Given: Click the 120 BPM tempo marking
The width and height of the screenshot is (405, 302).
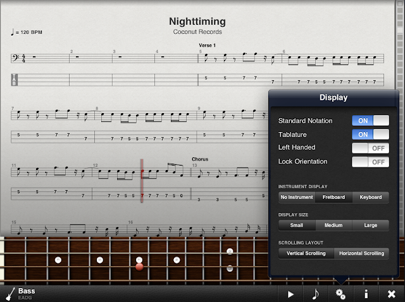Looking at the screenshot, I should click(x=27, y=32).
